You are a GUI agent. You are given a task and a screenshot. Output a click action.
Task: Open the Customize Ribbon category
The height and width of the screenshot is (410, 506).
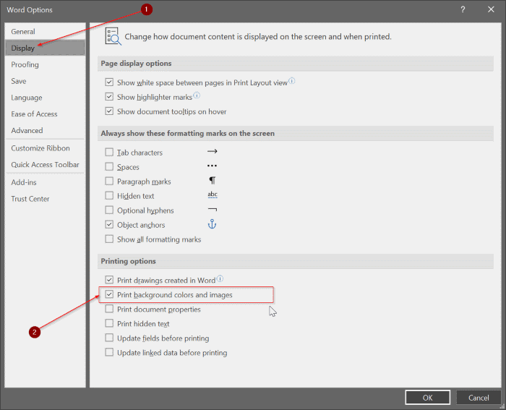pos(45,148)
